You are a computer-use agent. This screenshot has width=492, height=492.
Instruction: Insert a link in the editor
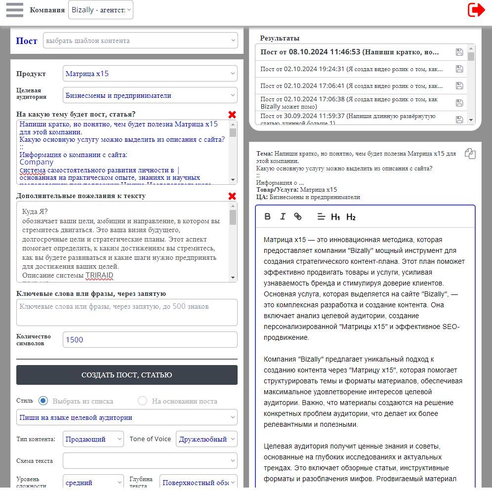pyautogui.click(x=298, y=216)
